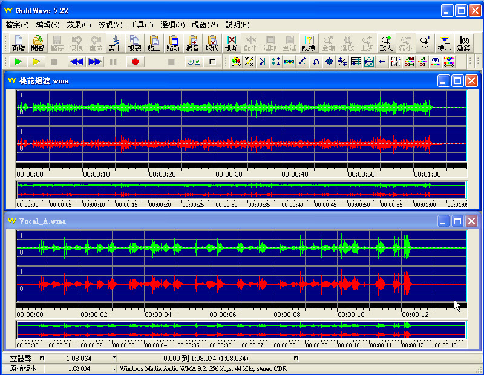Open the 說明(H) menu
Image resolution: width=484 pixels, height=375 pixels.
click(237, 25)
